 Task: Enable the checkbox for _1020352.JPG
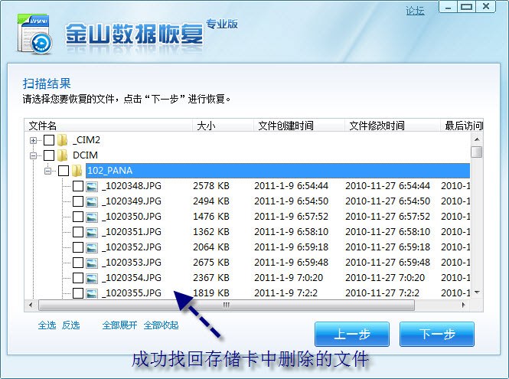pos(78,247)
